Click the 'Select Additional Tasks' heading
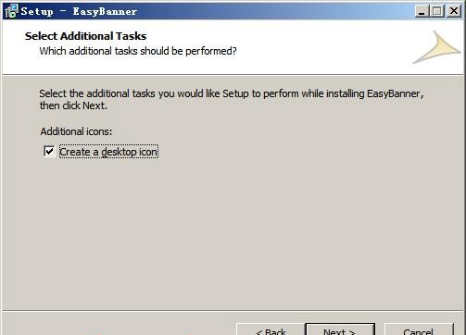Image resolution: width=466 pixels, height=335 pixels. click(x=86, y=36)
